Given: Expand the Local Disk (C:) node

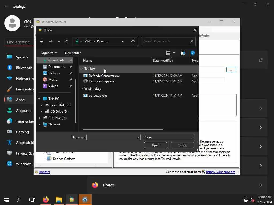Looking at the screenshot, I should pos(41,105).
